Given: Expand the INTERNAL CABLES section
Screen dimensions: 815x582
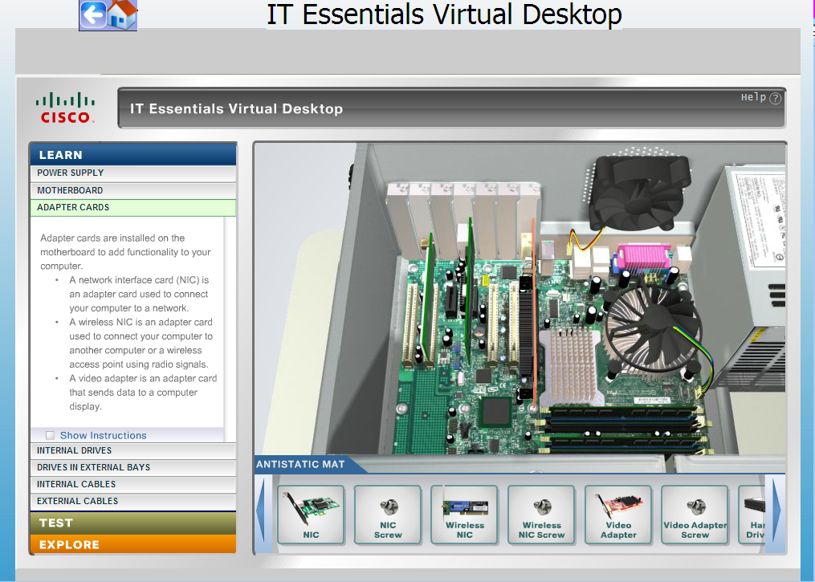Looking at the screenshot, I should 133,484.
